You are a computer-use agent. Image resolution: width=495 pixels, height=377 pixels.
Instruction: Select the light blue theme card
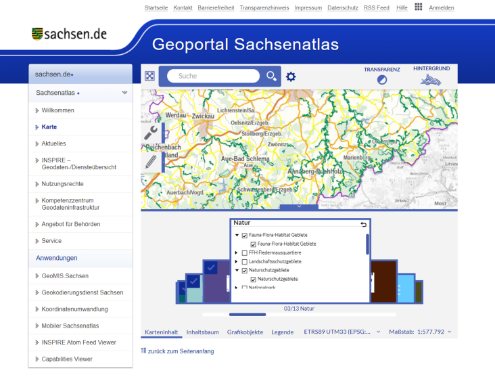(x=406, y=289)
